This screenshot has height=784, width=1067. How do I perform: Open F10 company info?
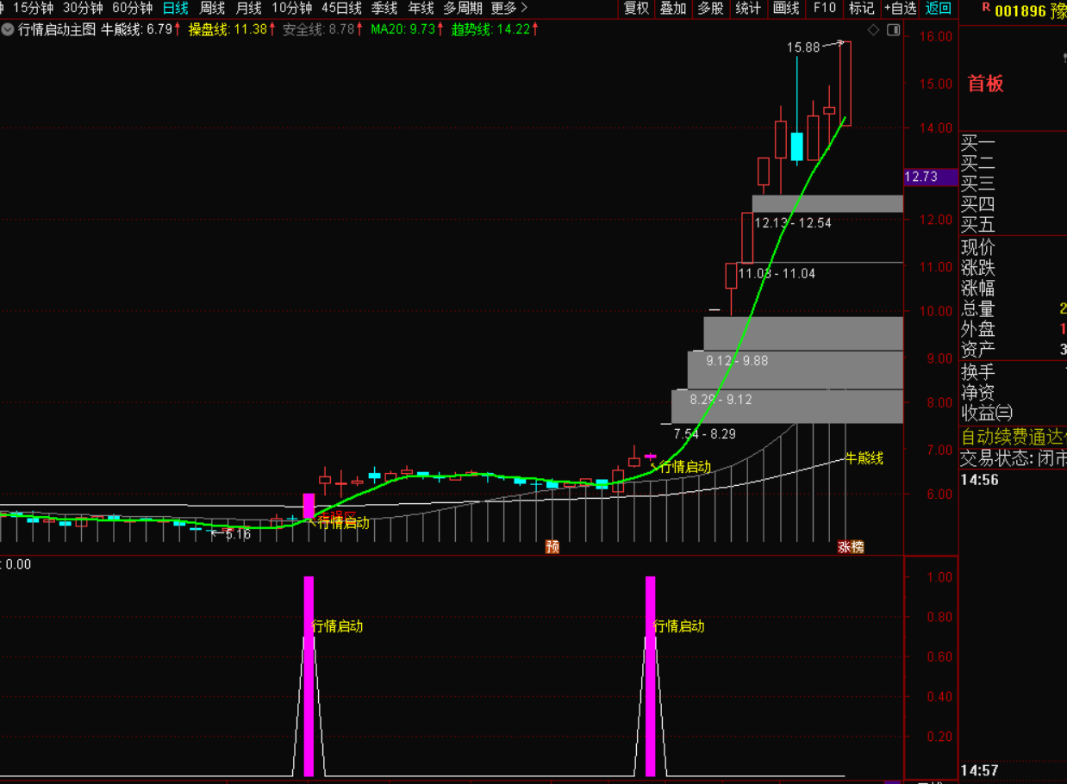tap(825, 9)
